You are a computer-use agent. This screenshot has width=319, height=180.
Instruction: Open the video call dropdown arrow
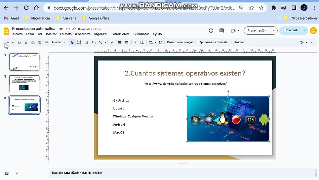[238, 30]
